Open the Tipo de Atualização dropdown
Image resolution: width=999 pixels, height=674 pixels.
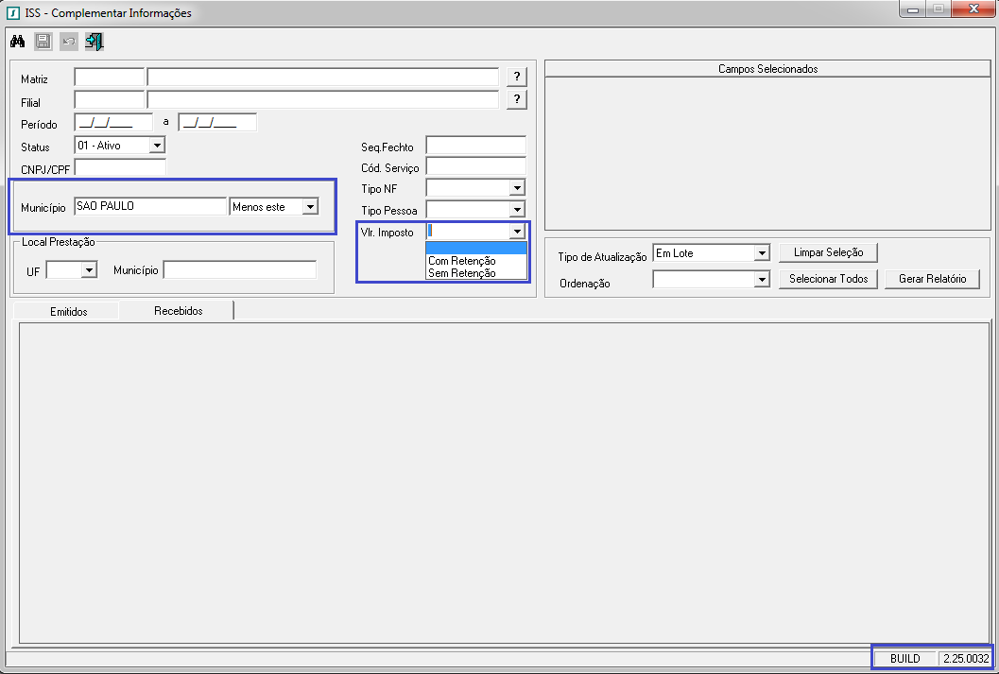[761, 253]
